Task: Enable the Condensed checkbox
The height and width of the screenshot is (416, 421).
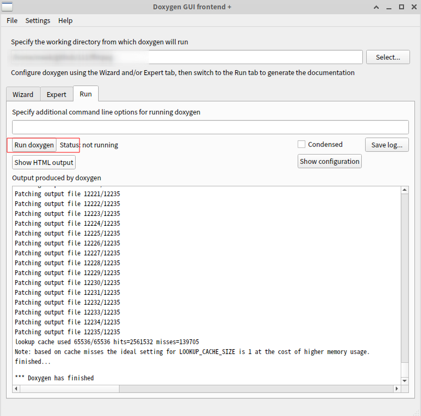Action: click(x=301, y=144)
